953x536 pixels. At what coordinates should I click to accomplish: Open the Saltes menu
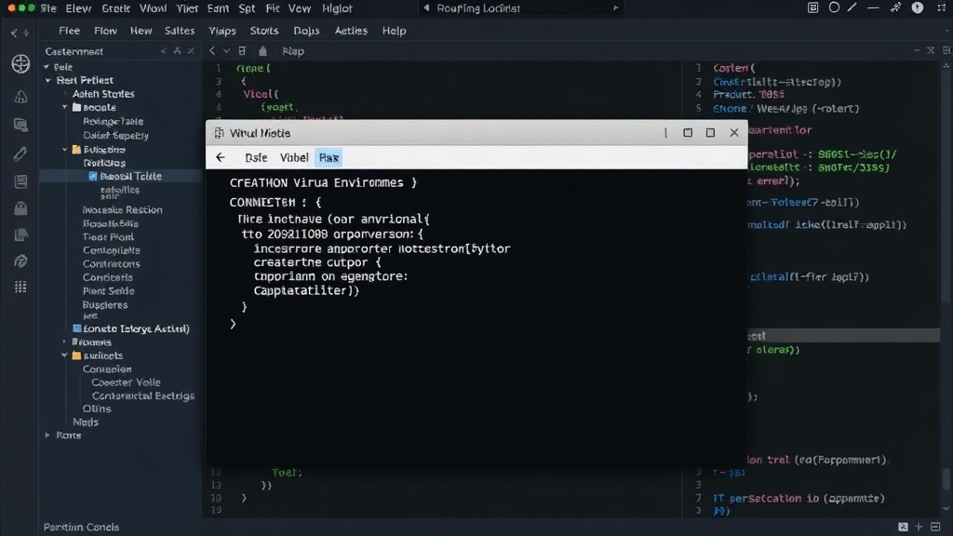pyautogui.click(x=180, y=31)
